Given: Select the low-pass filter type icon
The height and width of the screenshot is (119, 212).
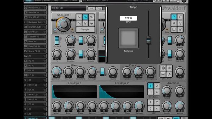Looking at the screenshot, I should click(x=174, y=17).
